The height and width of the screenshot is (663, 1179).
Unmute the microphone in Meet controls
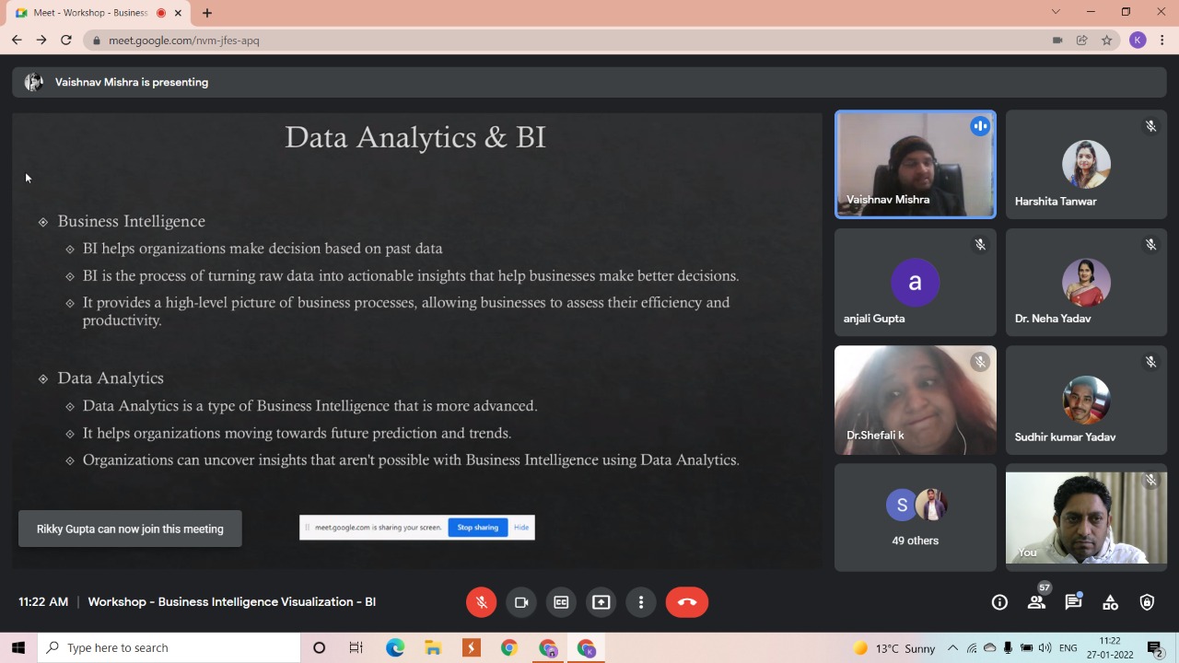click(481, 602)
